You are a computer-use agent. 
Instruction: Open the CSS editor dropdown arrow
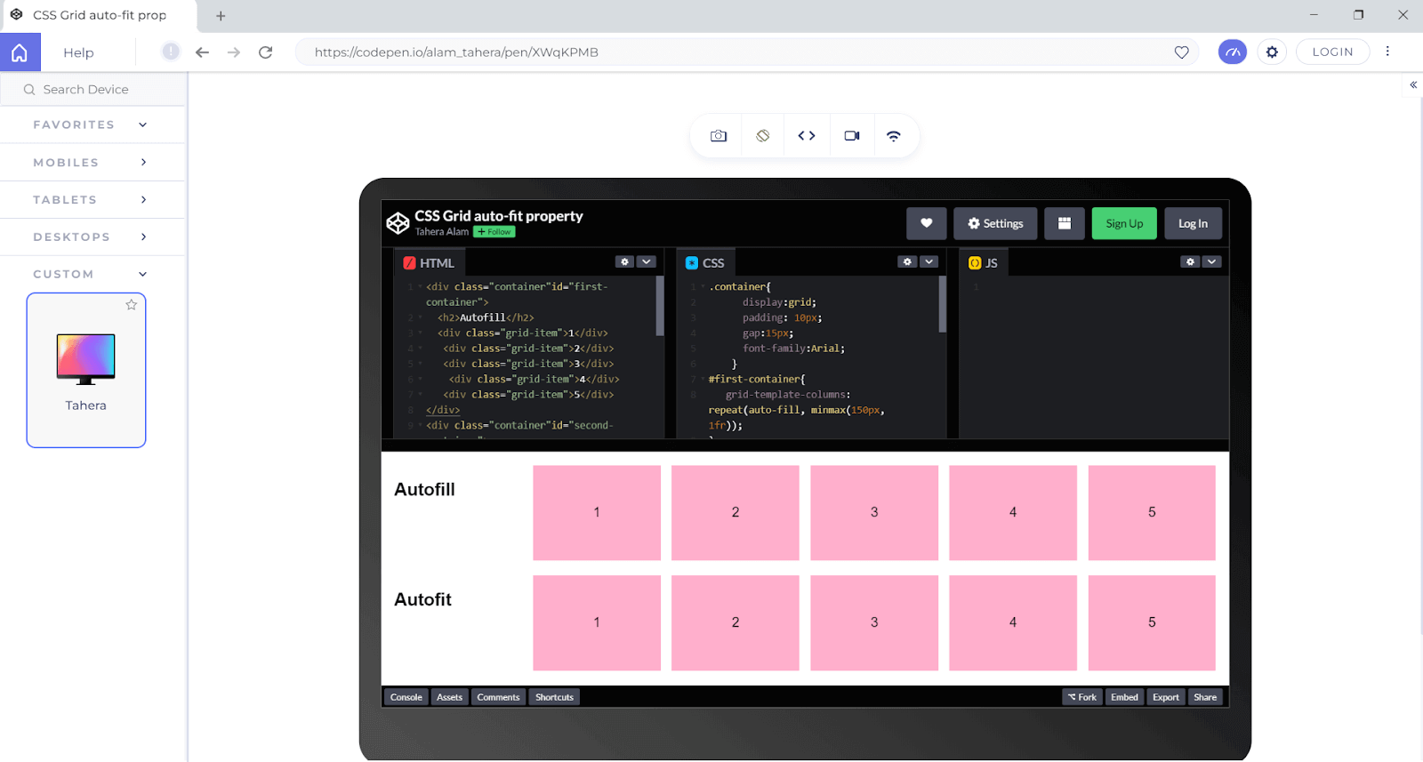tap(929, 261)
